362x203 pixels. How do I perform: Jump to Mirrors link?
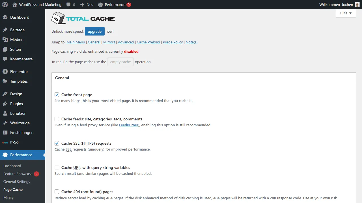pyautogui.click(x=109, y=42)
